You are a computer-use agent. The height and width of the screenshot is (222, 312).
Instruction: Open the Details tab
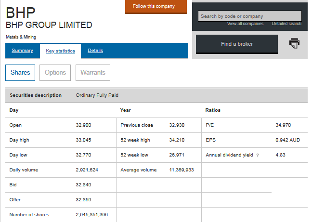[x=95, y=51]
